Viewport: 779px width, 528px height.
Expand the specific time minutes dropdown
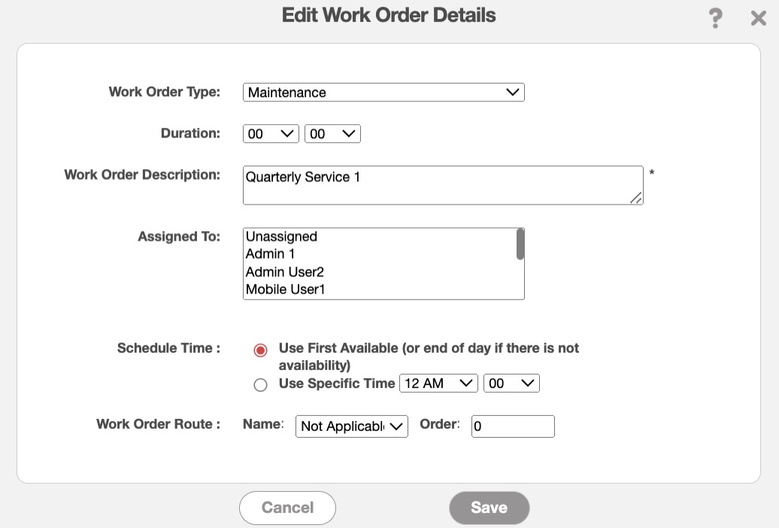pos(511,384)
